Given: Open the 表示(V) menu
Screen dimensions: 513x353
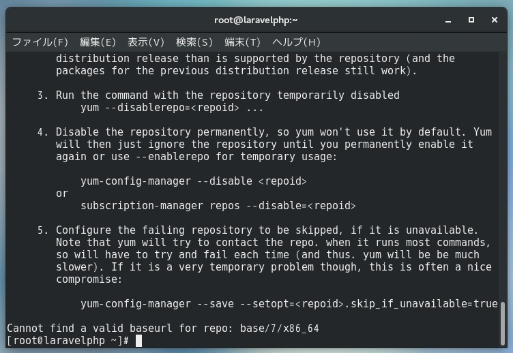Looking at the screenshot, I should pos(145,42).
